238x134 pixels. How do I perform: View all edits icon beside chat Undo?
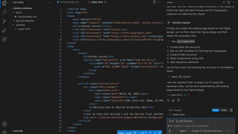pos(231,110)
